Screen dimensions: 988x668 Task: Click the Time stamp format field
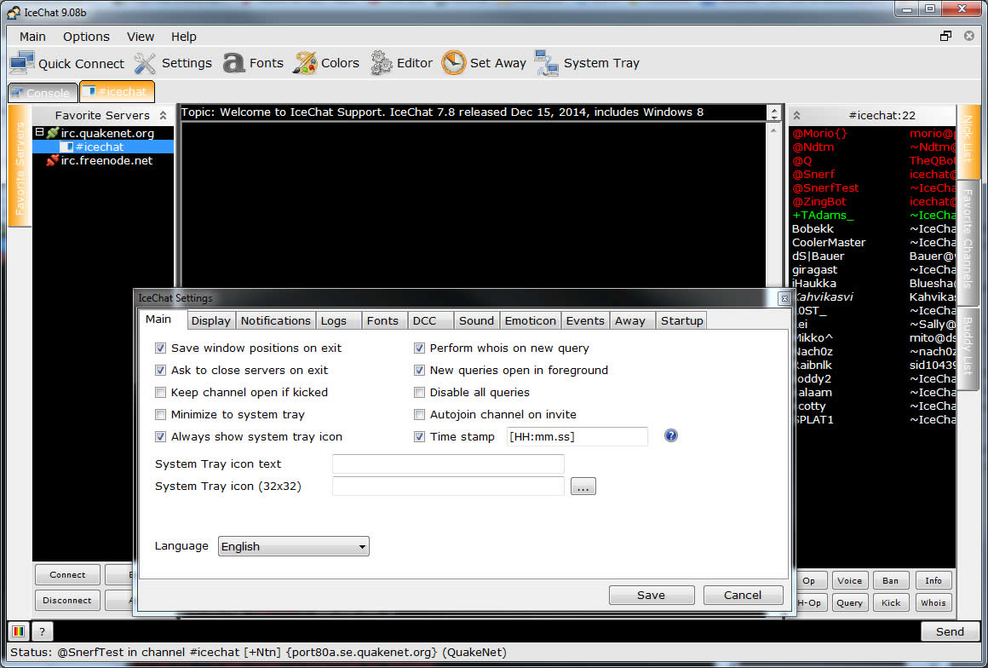[x=577, y=436]
